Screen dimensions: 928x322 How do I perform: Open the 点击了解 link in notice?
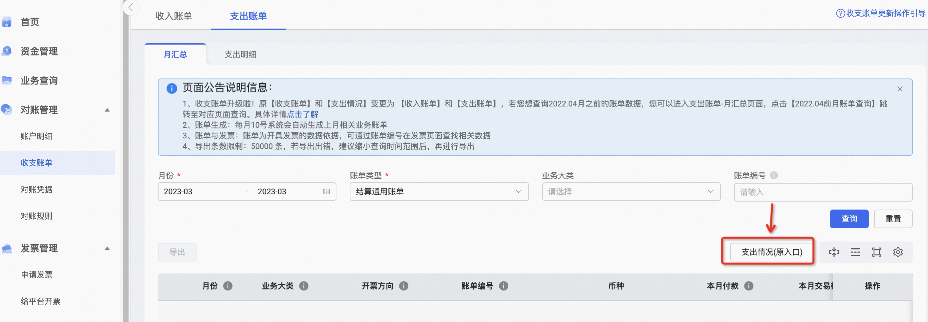pyautogui.click(x=302, y=114)
